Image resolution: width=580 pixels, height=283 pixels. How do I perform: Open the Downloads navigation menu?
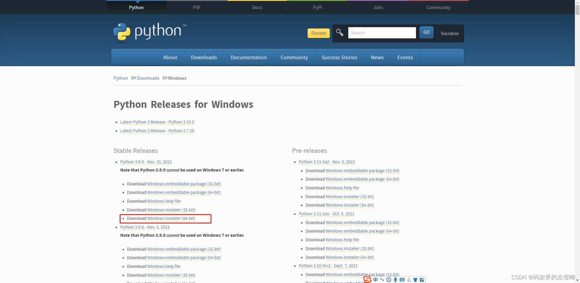[204, 57]
